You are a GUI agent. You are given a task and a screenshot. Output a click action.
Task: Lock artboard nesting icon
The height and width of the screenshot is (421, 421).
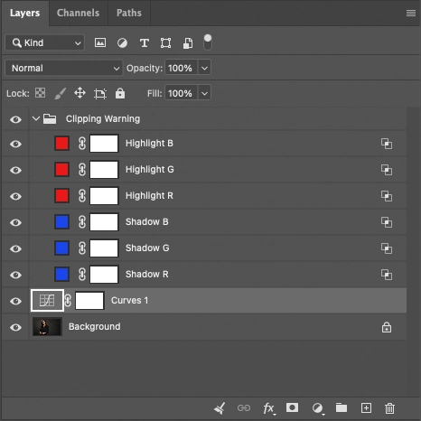click(x=100, y=93)
